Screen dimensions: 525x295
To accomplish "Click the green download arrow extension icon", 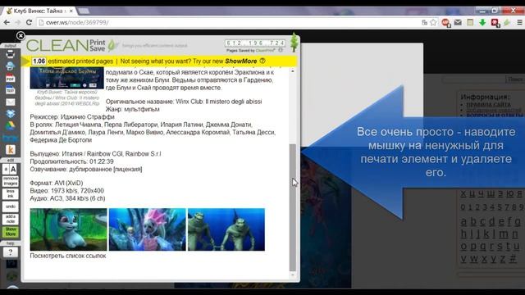I will click(x=482, y=22).
